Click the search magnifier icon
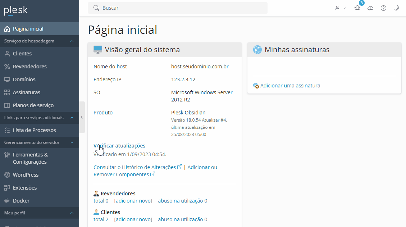 pos(96,8)
